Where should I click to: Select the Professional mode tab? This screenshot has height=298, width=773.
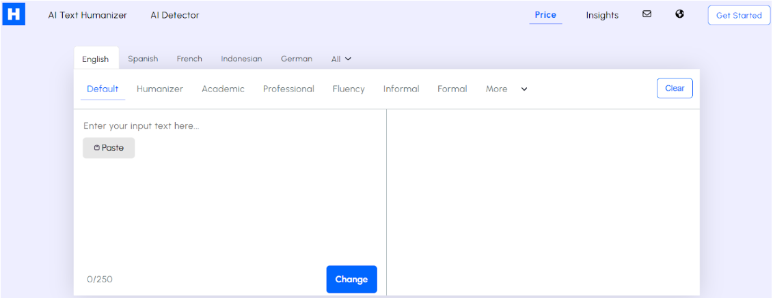(288, 89)
